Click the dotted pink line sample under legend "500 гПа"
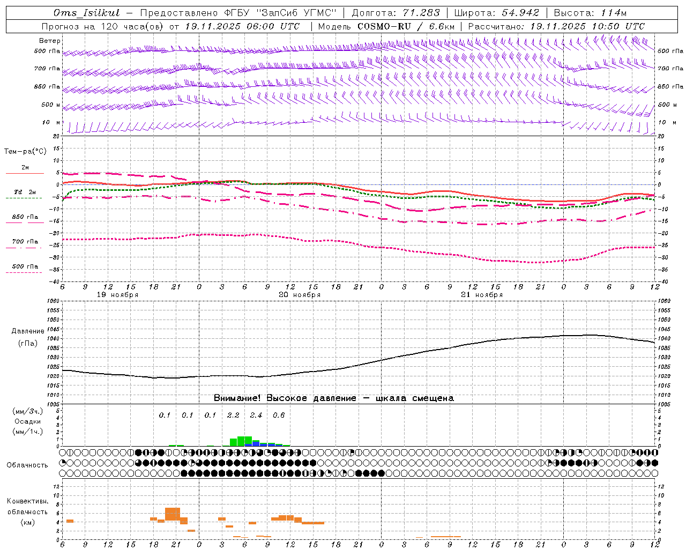The height and width of the screenshot is (549, 686). 24,272
